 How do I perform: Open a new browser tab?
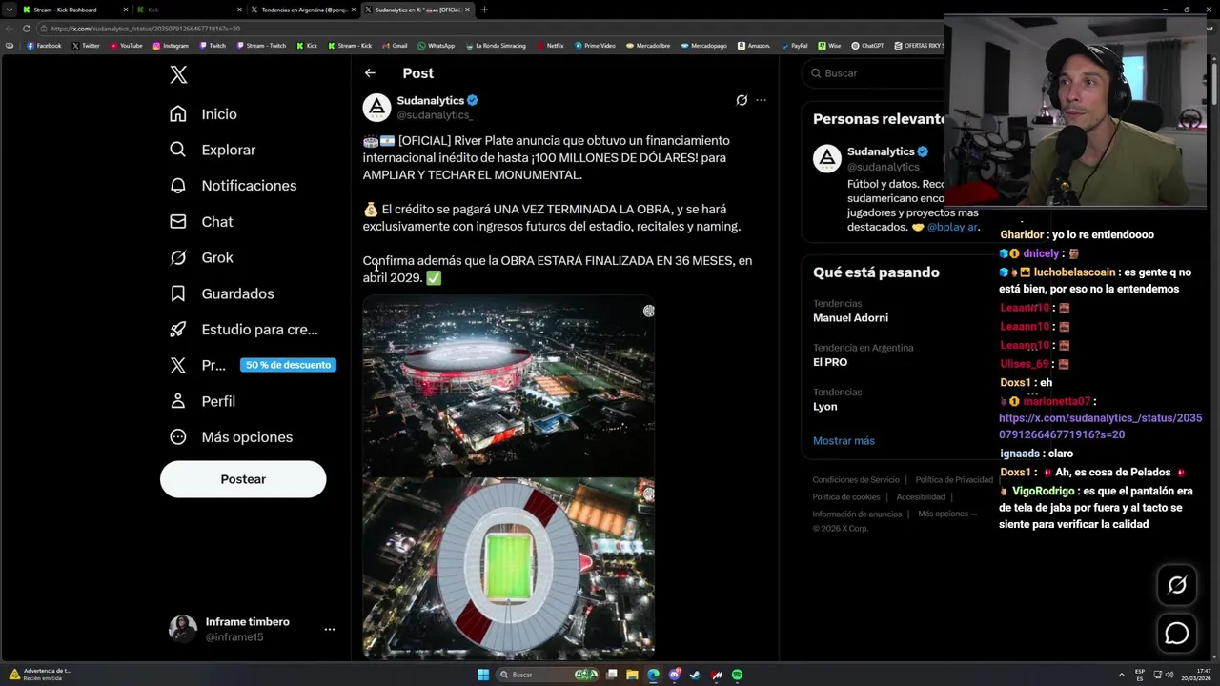click(x=484, y=10)
